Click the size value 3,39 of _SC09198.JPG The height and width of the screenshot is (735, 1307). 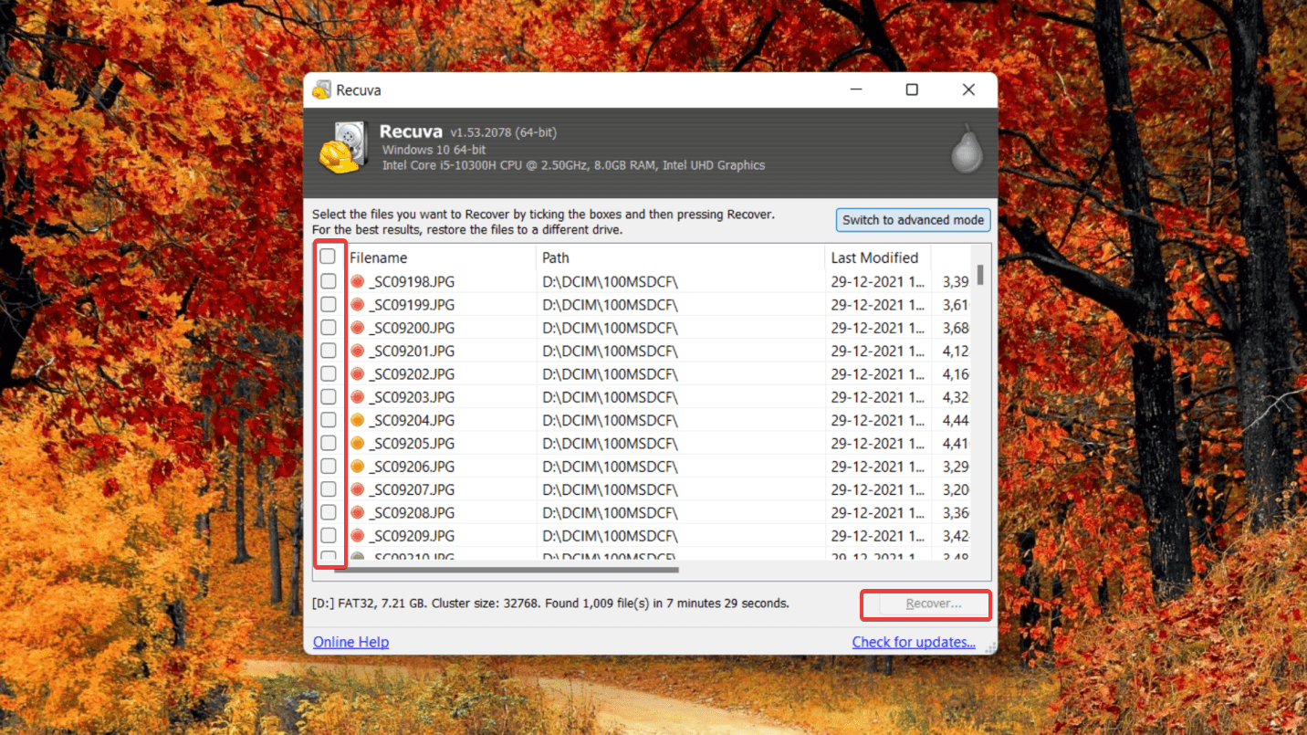point(956,281)
